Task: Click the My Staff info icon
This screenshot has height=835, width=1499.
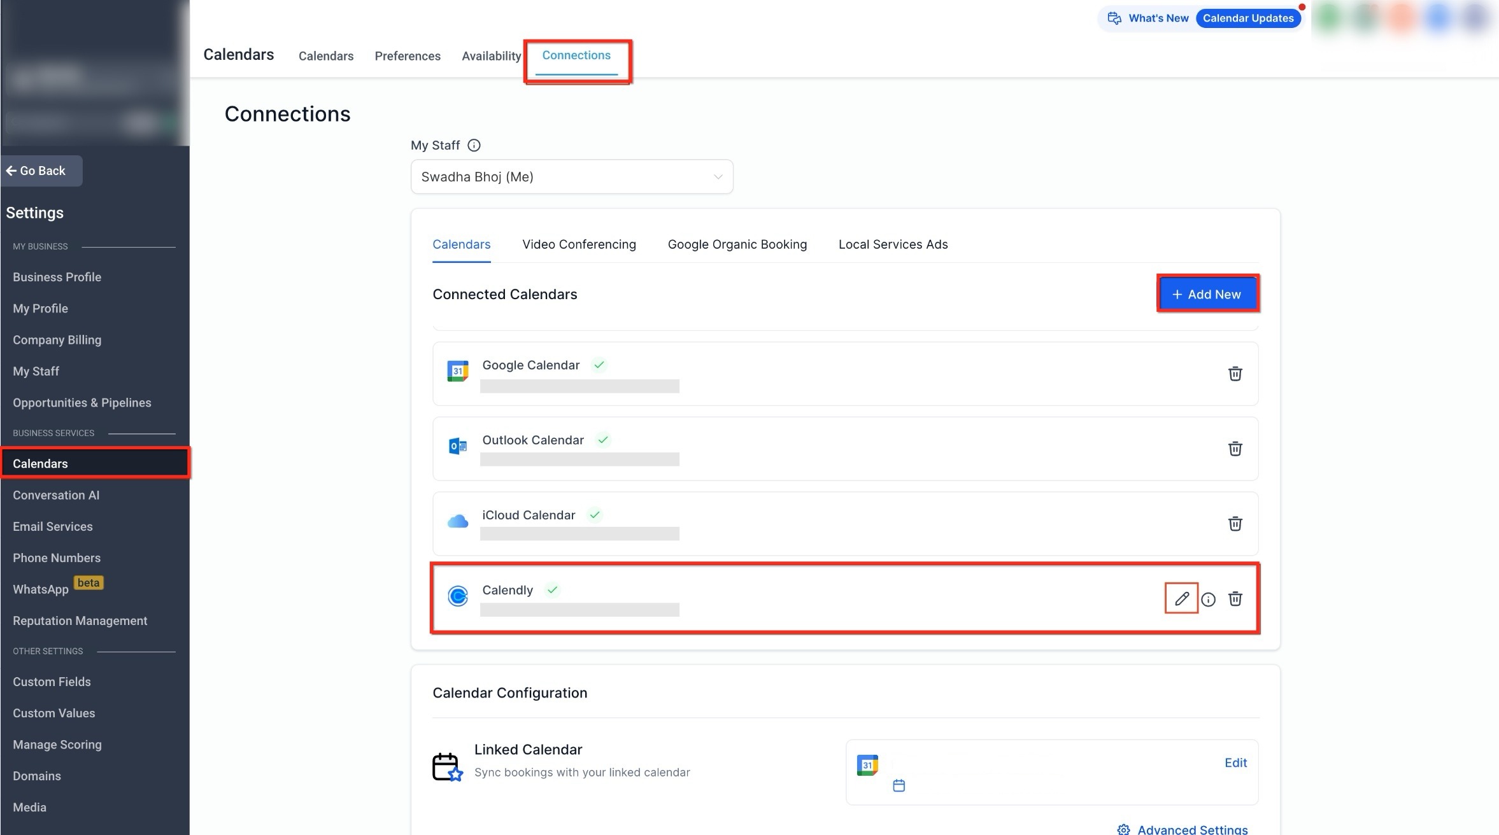Action: coord(474,145)
